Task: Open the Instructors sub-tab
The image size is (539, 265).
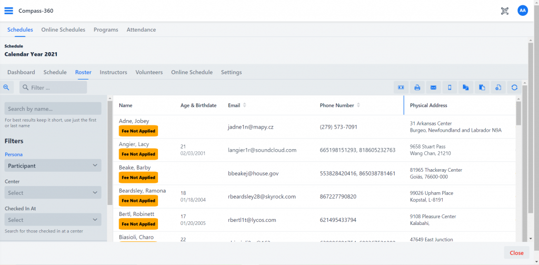Action: click(114, 72)
